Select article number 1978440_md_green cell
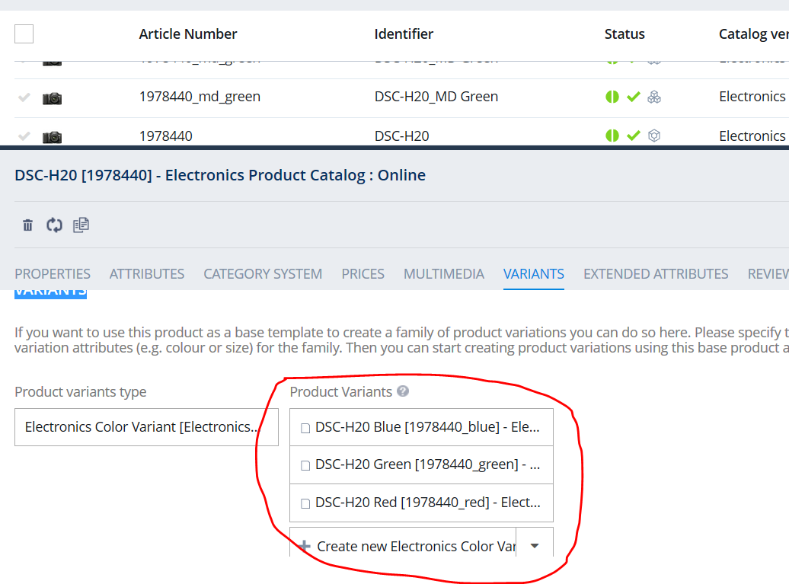Screen dimensions: 789x584 point(200,97)
